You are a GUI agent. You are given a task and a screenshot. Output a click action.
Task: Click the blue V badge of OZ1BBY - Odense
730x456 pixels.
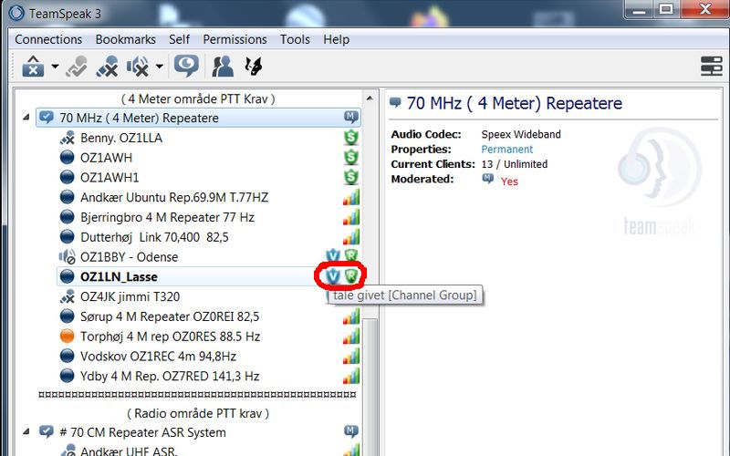(333, 255)
